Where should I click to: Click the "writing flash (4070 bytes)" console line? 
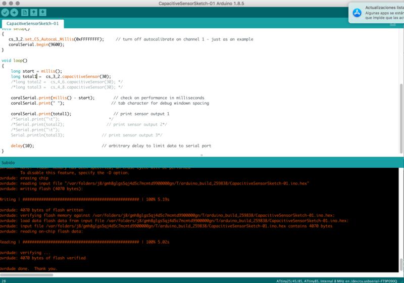click(x=41, y=188)
